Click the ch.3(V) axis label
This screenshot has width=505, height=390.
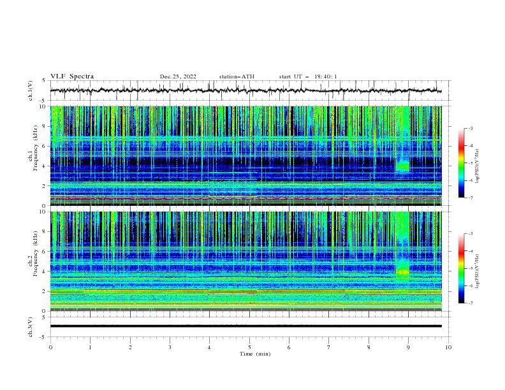pos(31,327)
